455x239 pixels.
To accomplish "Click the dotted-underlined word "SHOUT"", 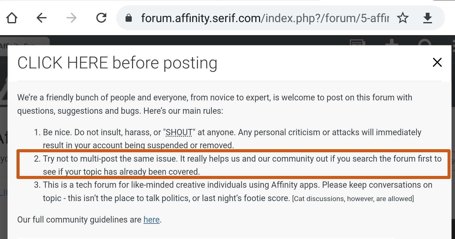I will click(x=178, y=132).
